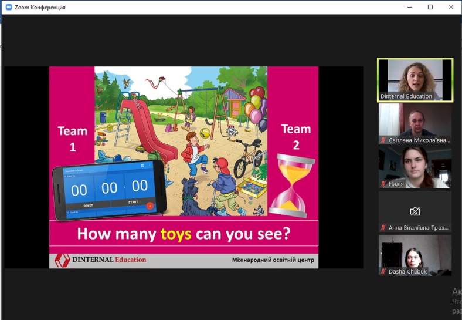Click the playground picture in shared slide
Image resolution: width=462 pixels, height=320 pixels.
pos(181,141)
